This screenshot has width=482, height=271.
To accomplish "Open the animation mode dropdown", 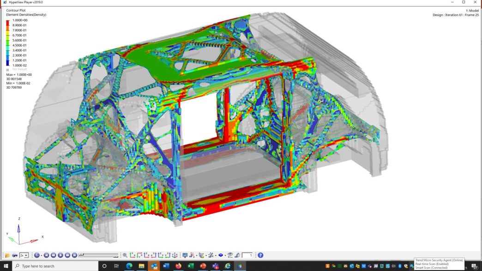I will click(41, 255).
